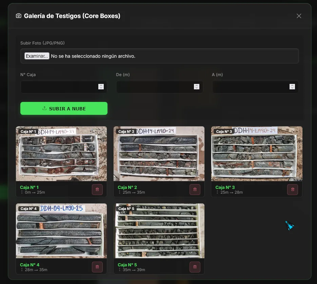This screenshot has height=284, width=317.
Task: Click depth range 0m → 25m
Action: (x=35, y=192)
